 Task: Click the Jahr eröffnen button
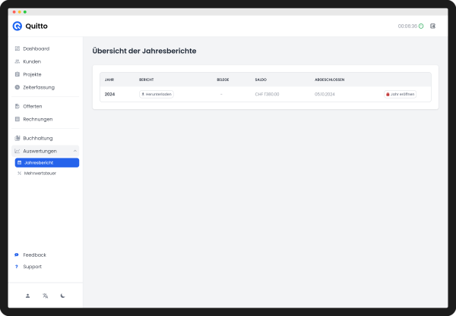400,94
